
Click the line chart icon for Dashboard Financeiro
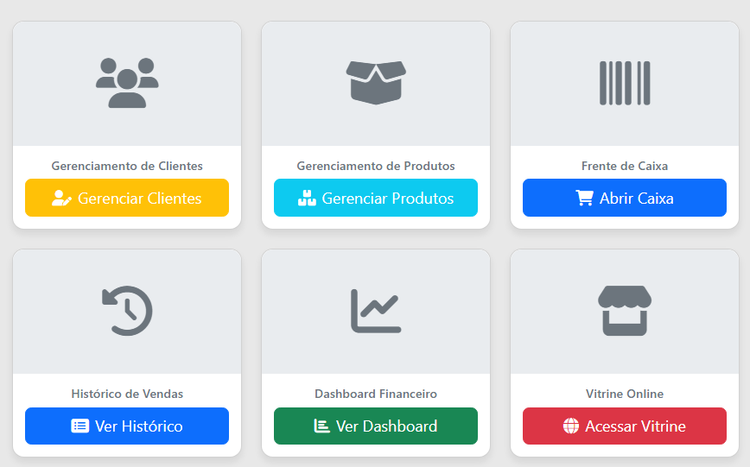coord(376,311)
